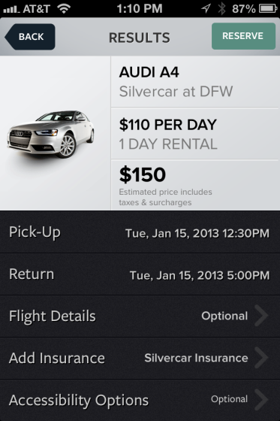The width and height of the screenshot is (280, 421).
Task: Tap the $110 PER DAY rate
Action: pos(168,125)
